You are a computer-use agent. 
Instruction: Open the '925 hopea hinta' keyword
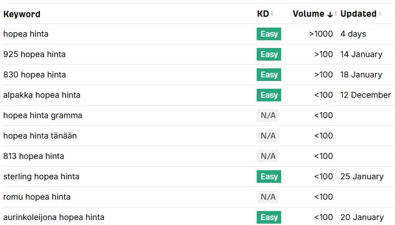(x=34, y=54)
